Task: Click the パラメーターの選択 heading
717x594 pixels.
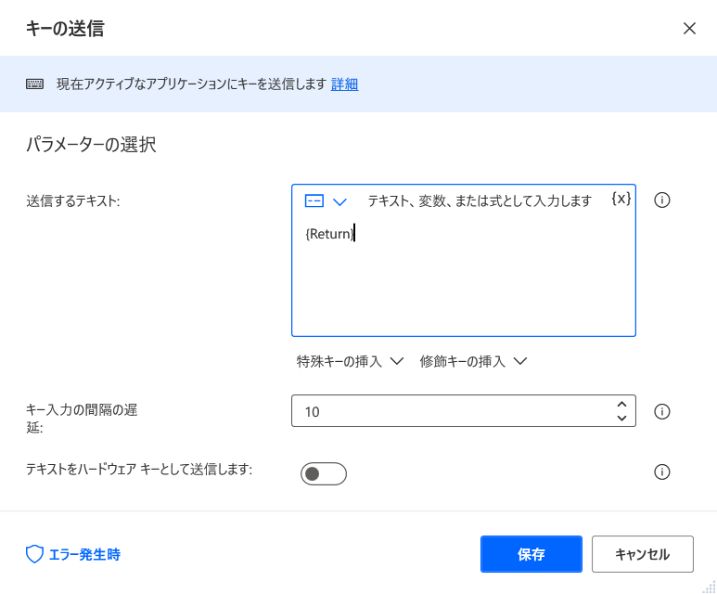Action: [x=91, y=145]
